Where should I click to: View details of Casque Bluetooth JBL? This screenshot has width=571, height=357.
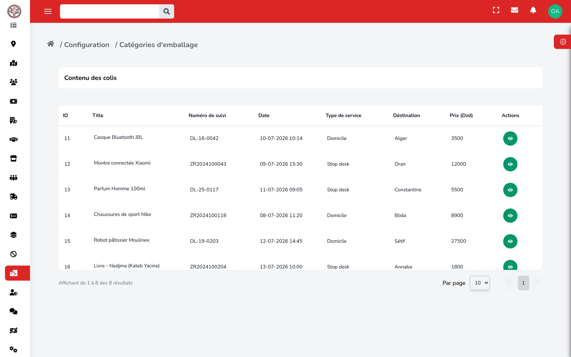[x=510, y=138]
